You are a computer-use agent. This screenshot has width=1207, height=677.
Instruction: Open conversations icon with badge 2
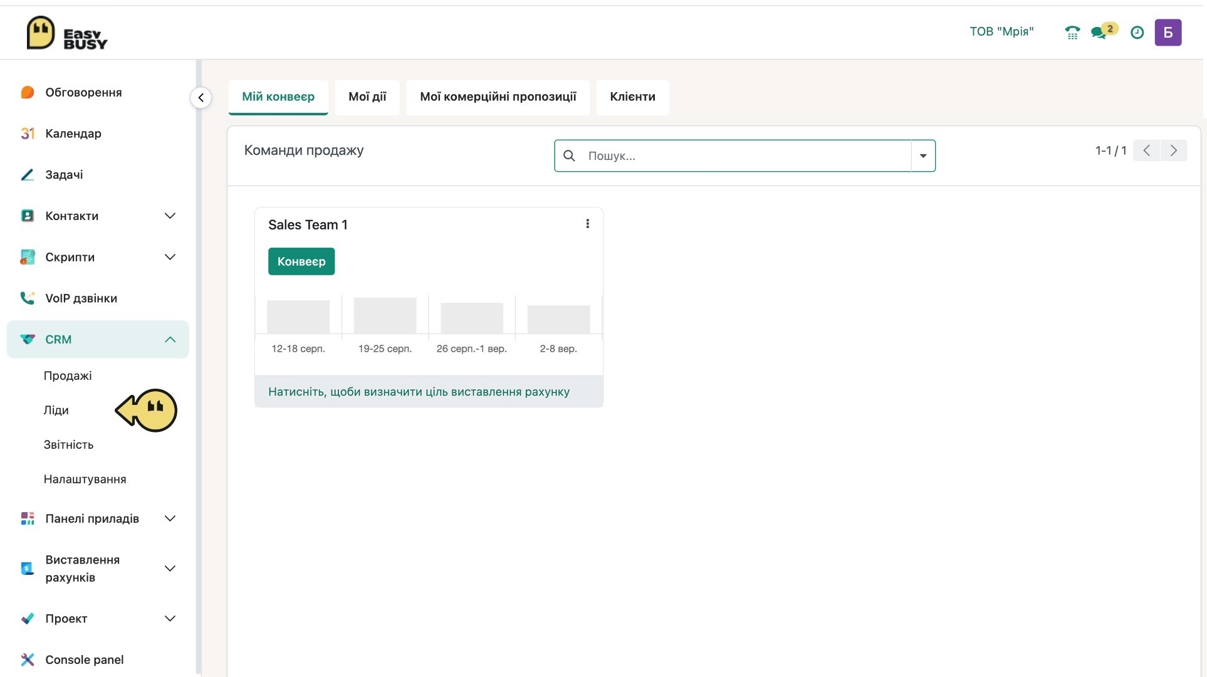[x=1104, y=31]
